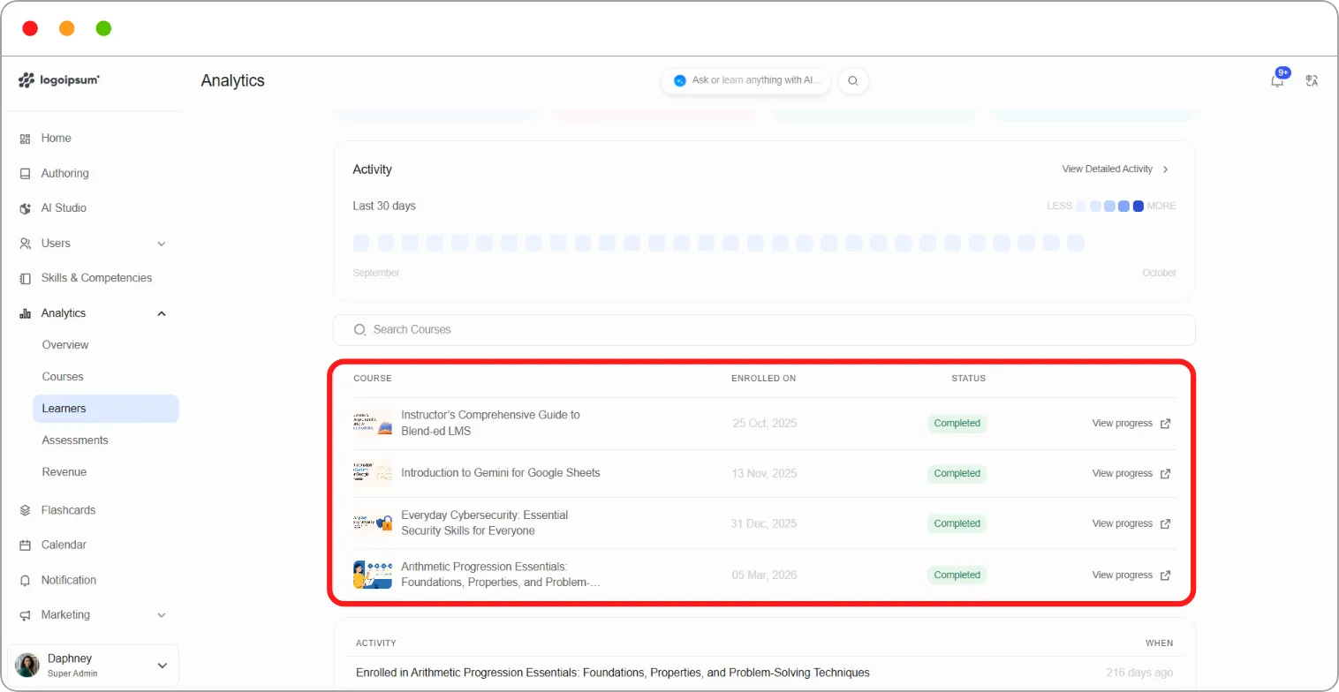Open the Daphney account dropdown
Screen dimensions: 1339x692
click(94, 666)
